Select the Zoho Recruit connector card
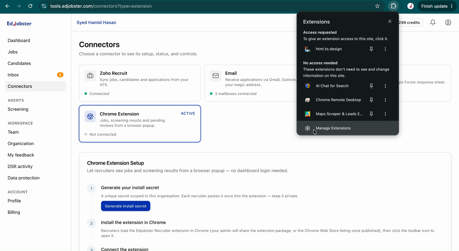 140,83
